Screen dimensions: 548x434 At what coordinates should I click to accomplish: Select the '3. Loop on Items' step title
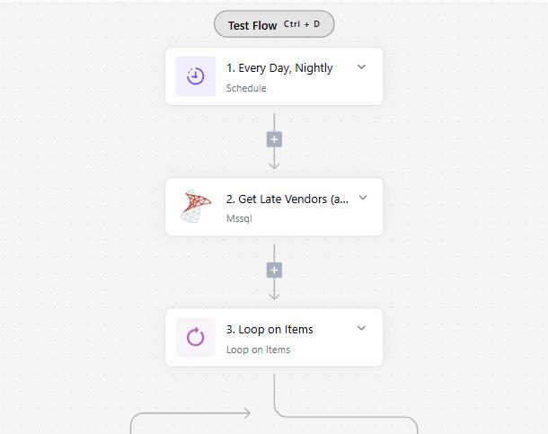coord(270,329)
